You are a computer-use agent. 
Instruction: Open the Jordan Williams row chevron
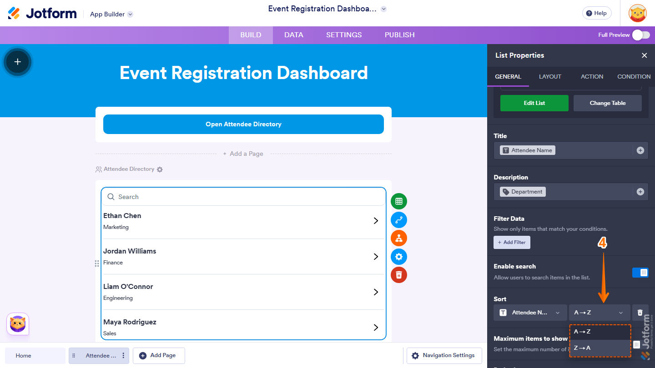coord(376,256)
